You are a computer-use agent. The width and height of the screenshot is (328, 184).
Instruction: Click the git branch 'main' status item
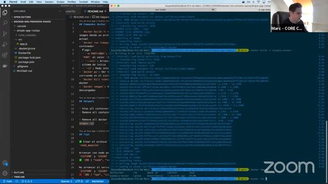click(x=8, y=181)
